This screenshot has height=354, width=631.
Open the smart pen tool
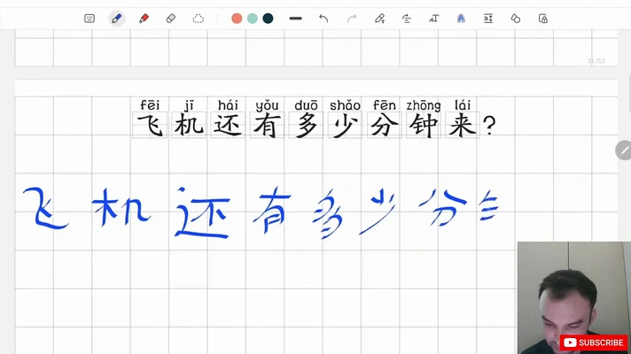(x=379, y=19)
